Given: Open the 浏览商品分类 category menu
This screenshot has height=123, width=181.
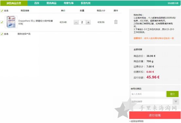Looking at the screenshot, I should (14, 3).
